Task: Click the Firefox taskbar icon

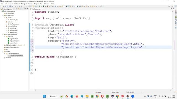Action: (x=77, y=96)
